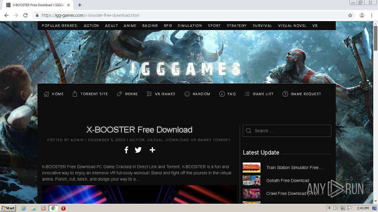Screen dimensions: 378x212
Task: Open Train Station Simulator Free link
Action: coord(294,168)
